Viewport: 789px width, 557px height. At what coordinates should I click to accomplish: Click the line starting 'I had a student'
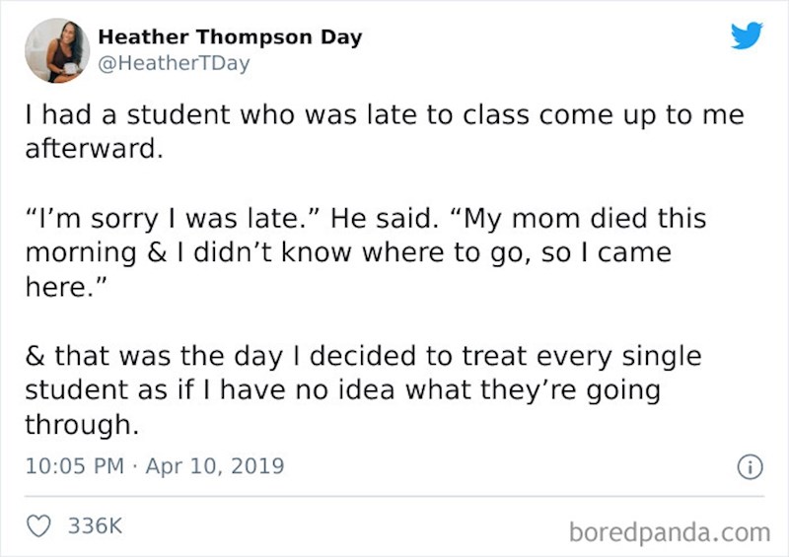point(384,115)
